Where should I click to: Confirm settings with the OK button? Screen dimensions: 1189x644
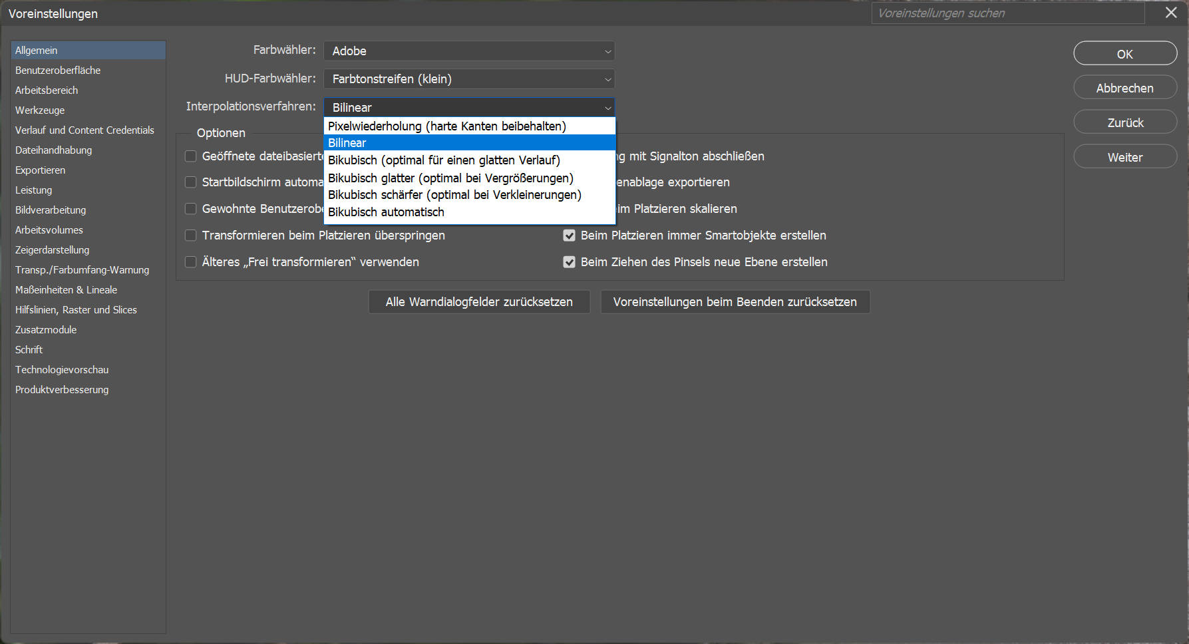pos(1125,54)
